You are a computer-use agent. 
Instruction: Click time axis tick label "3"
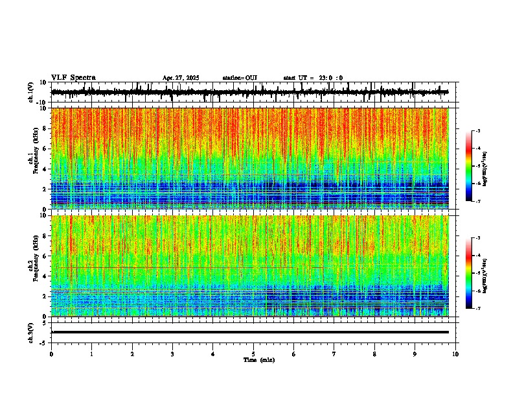coord(172,354)
